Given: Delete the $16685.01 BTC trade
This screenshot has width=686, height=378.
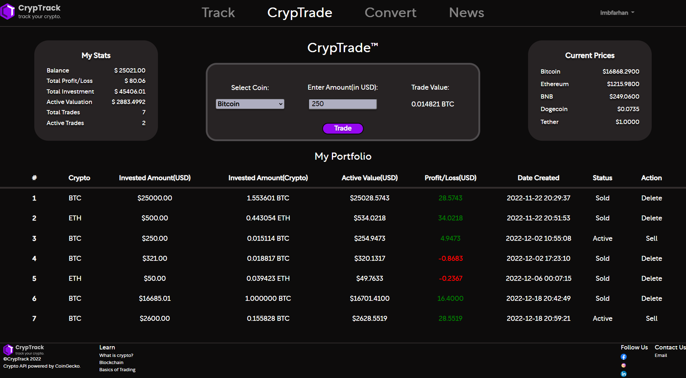Looking at the screenshot, I should coord(651,298).
